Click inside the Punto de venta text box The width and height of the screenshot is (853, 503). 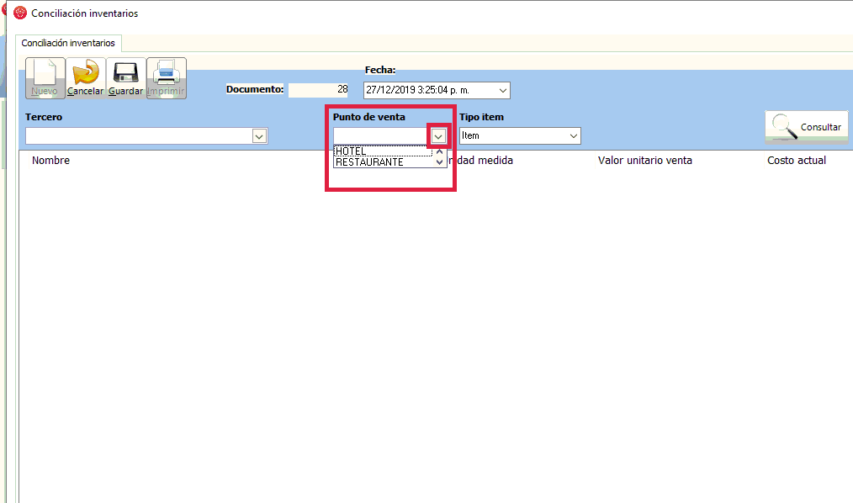click(381, 136)
